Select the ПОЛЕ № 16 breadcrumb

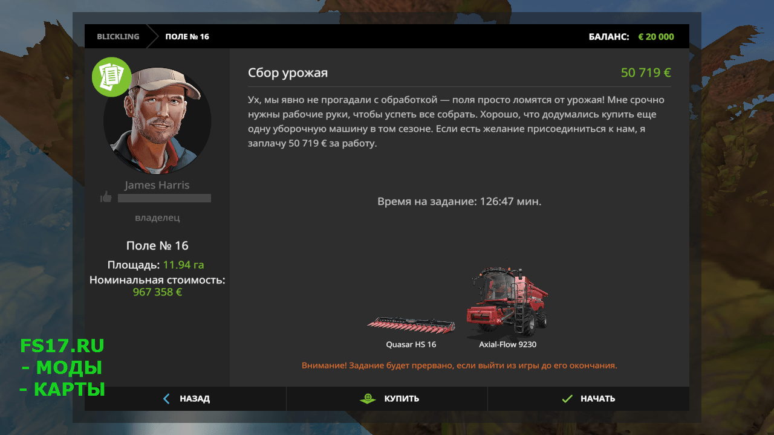tap(187, 37)
